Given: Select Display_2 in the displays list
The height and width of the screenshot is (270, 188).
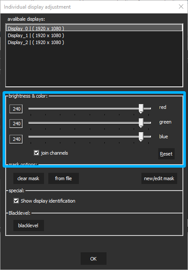Looking at the screenshot, I should [x=94, y=42].
